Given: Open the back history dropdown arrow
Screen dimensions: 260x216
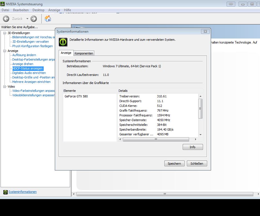Looking at the screenshot, I should point(27,19).
